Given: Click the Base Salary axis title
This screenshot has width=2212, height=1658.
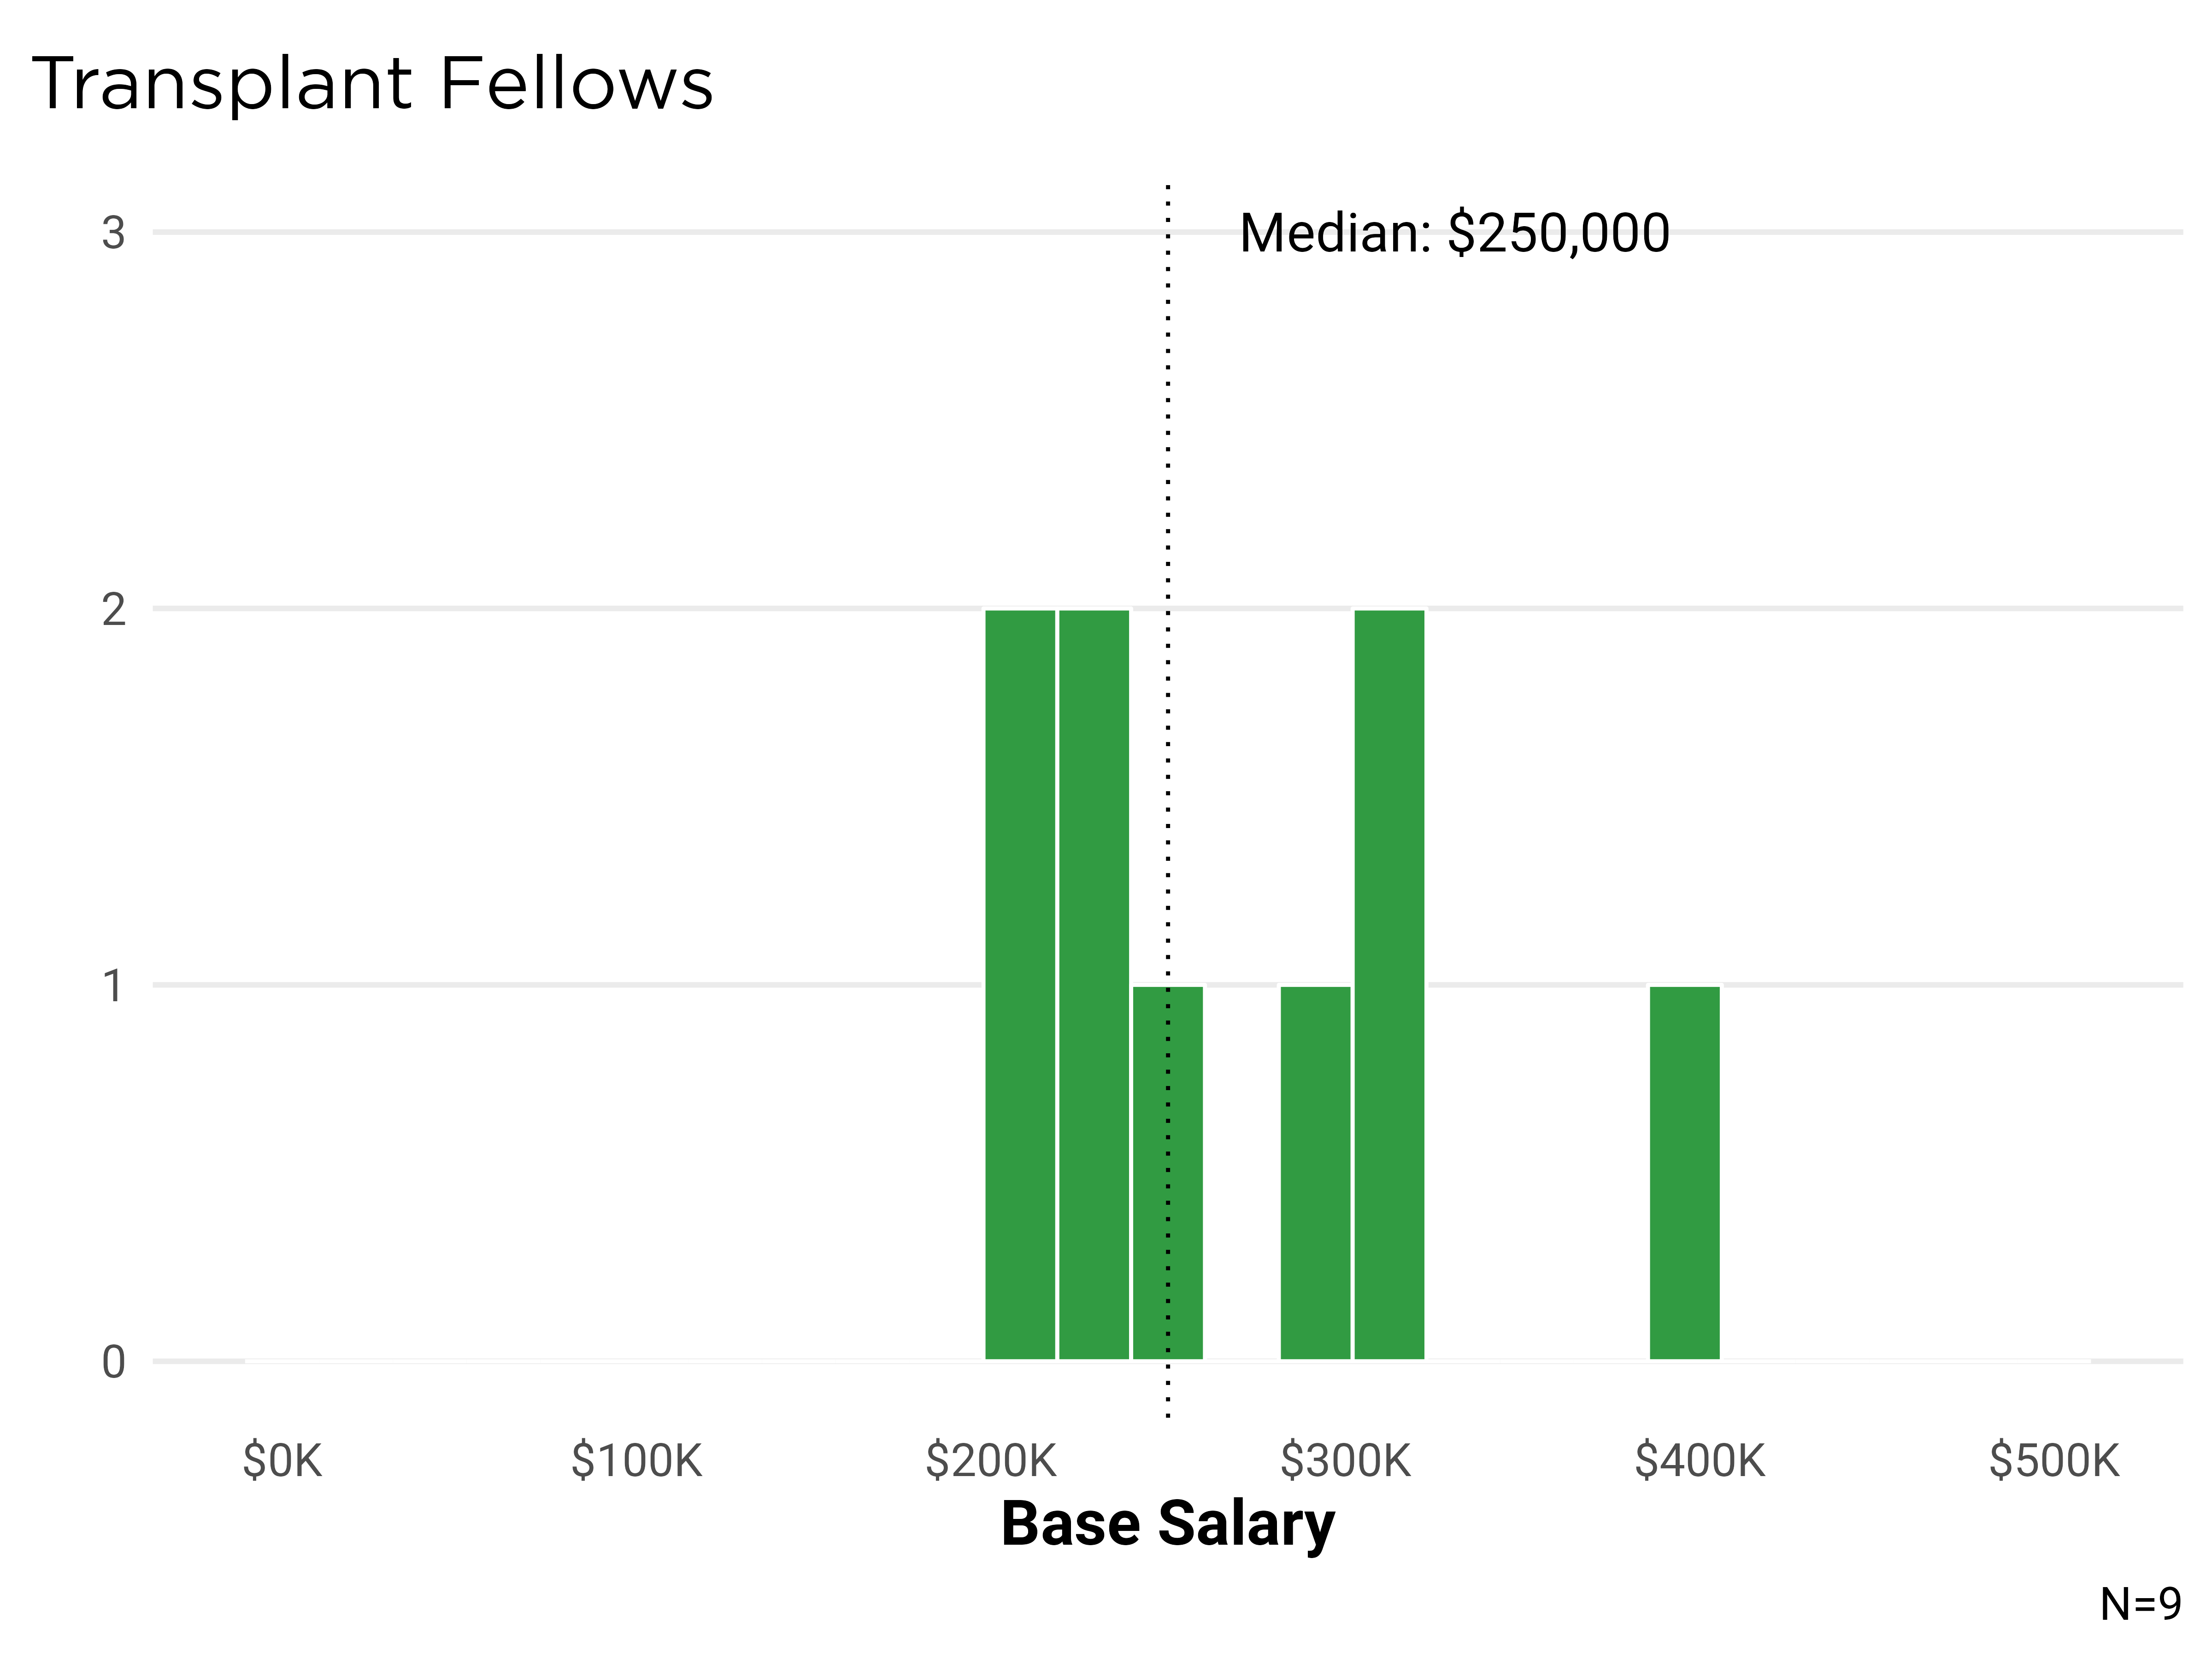Looking at the screenshot, I should (1168, 1523).
